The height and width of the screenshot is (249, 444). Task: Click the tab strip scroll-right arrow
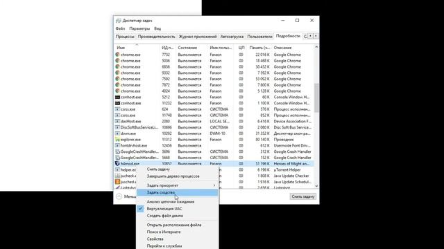point(316,36)
